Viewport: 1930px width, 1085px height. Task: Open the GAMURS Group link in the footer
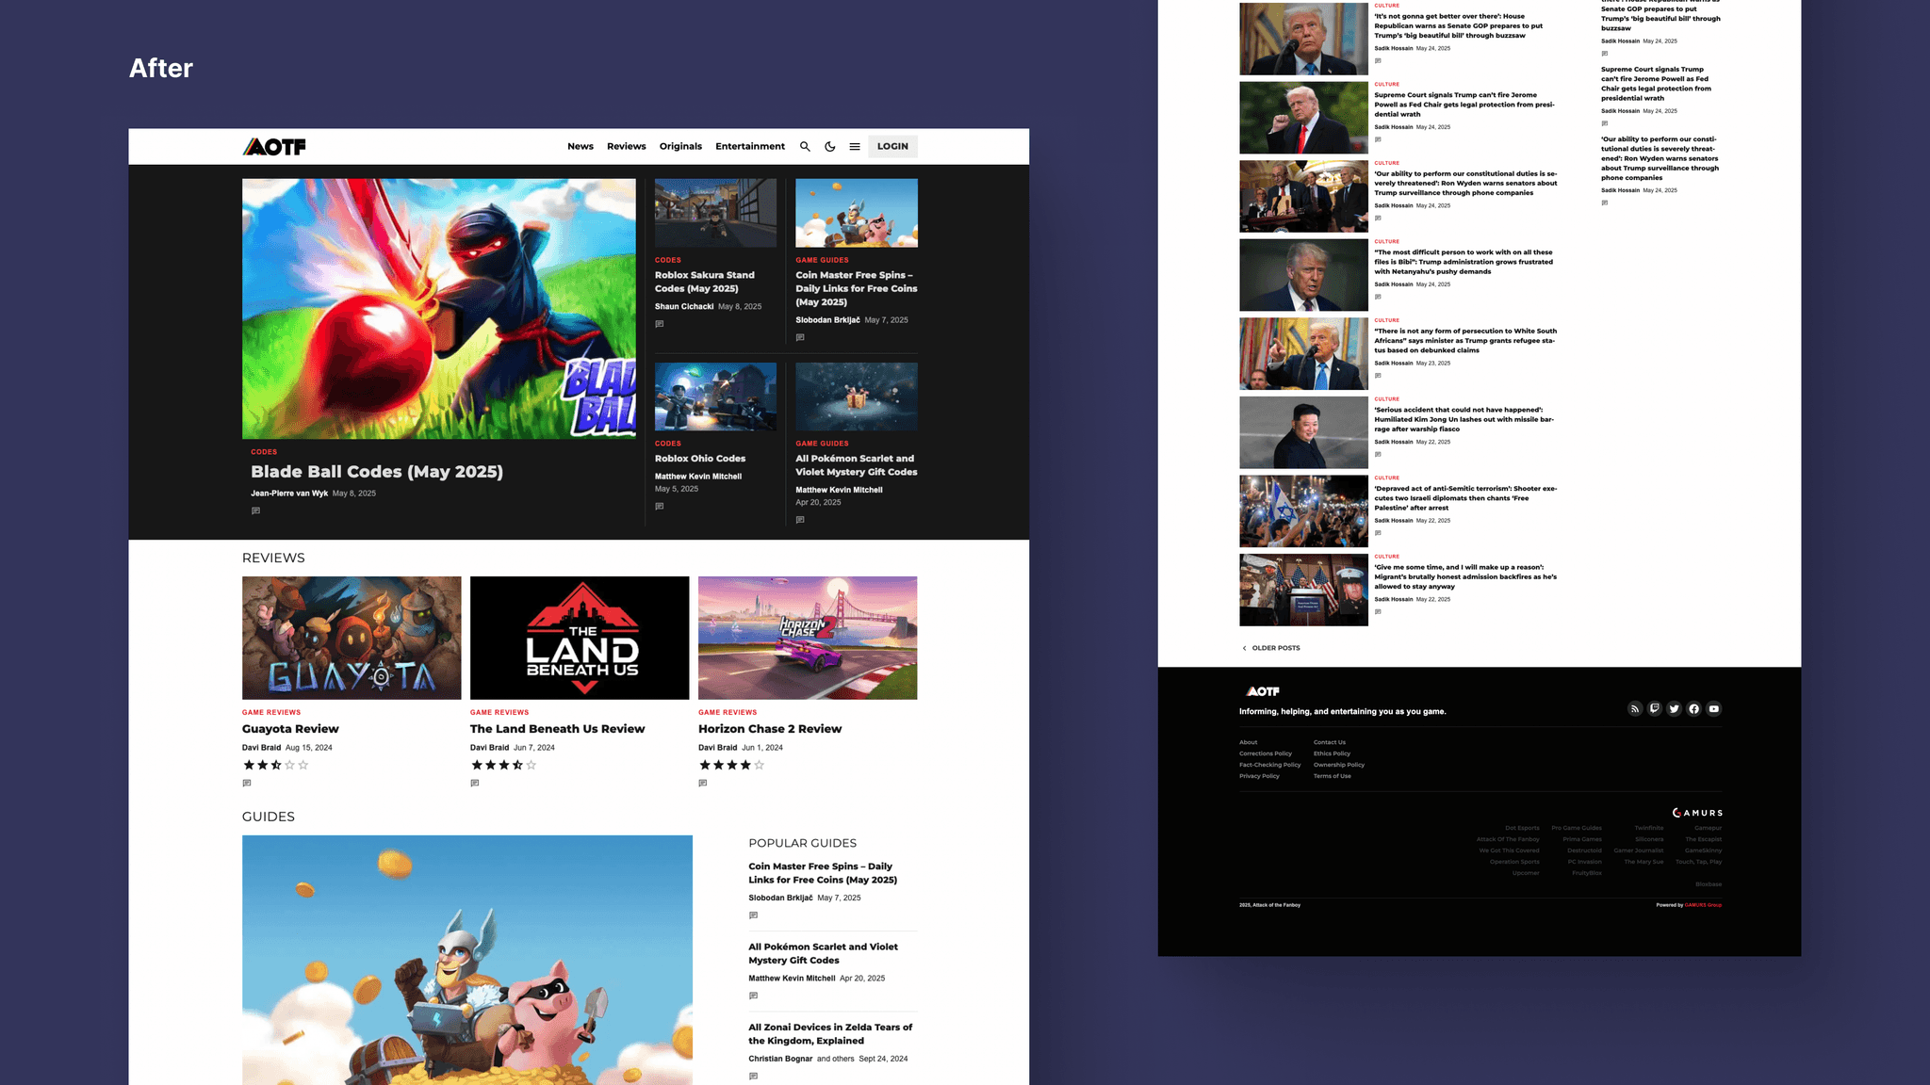tap(1703, 905)
